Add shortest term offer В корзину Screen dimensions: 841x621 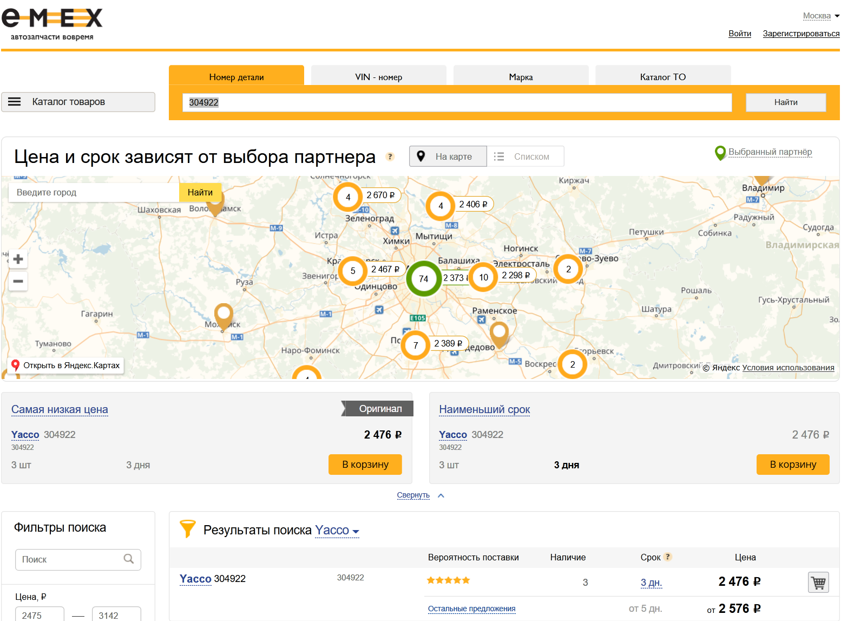[x=793, y=465]
